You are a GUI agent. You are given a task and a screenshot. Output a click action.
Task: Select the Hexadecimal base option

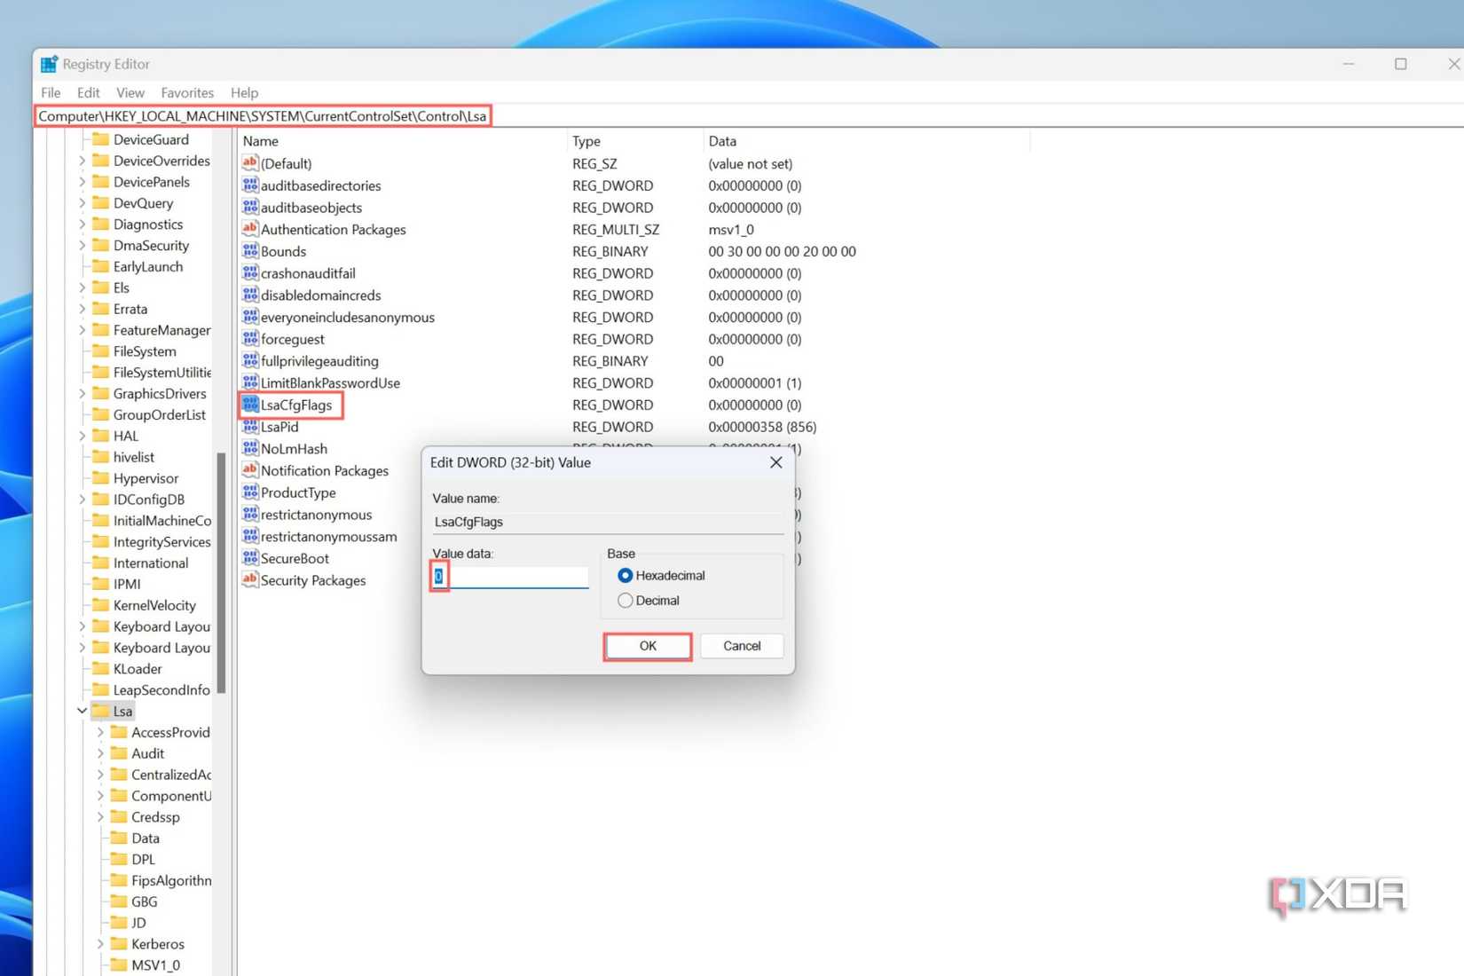click(626, 575)
